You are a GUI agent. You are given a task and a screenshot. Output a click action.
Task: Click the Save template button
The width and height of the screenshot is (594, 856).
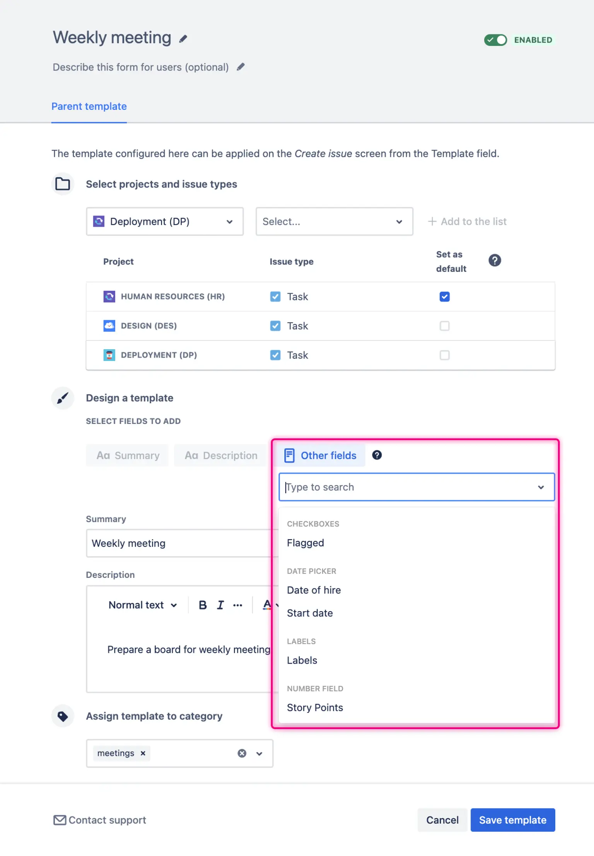pos(512,820)
